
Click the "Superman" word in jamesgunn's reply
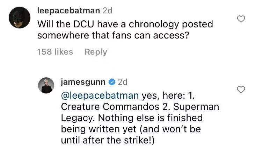coord(196,107)
